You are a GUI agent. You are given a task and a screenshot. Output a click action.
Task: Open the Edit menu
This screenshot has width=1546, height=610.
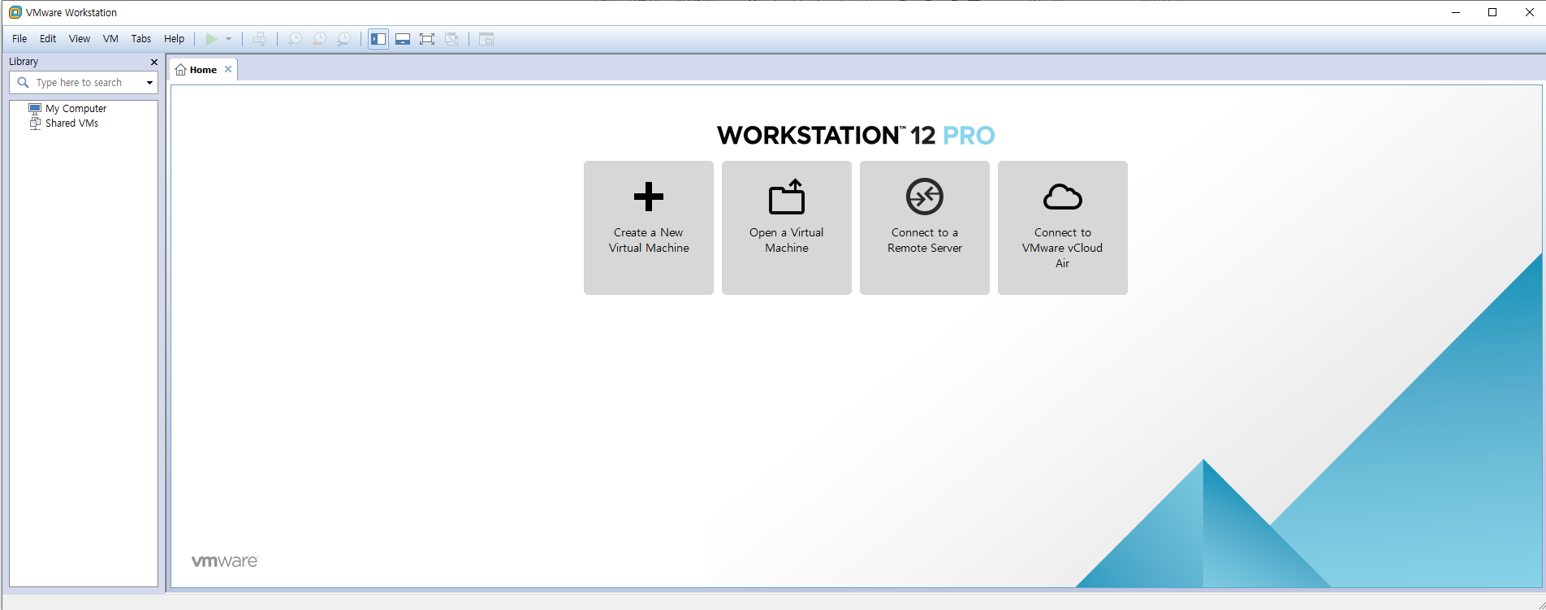click(48, 39)
